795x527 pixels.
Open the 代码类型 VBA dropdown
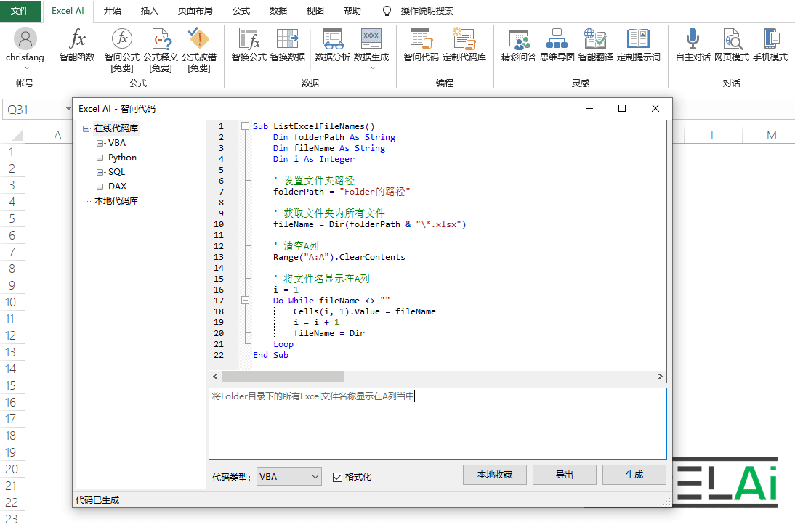click(289, 477)
